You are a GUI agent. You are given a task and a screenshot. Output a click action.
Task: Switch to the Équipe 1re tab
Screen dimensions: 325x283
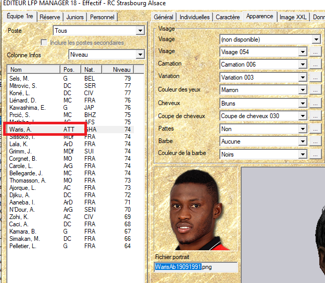[20, 16]
